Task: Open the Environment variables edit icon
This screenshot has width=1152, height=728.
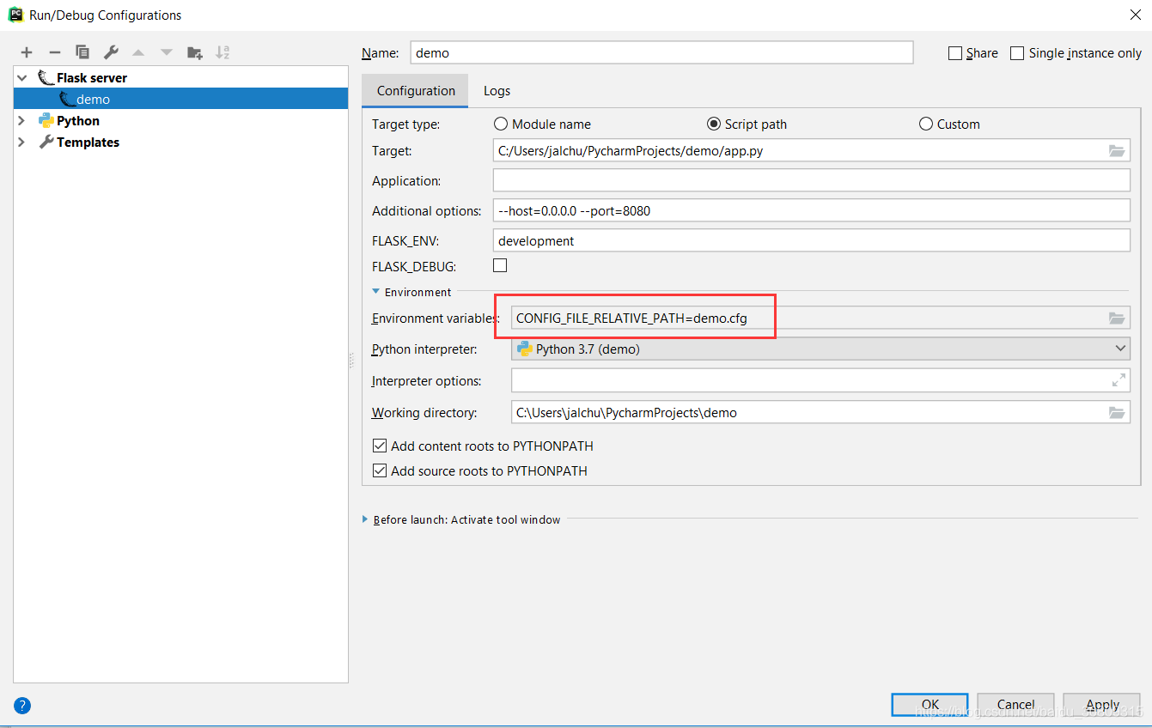Action: click(x=1116, y=318)
